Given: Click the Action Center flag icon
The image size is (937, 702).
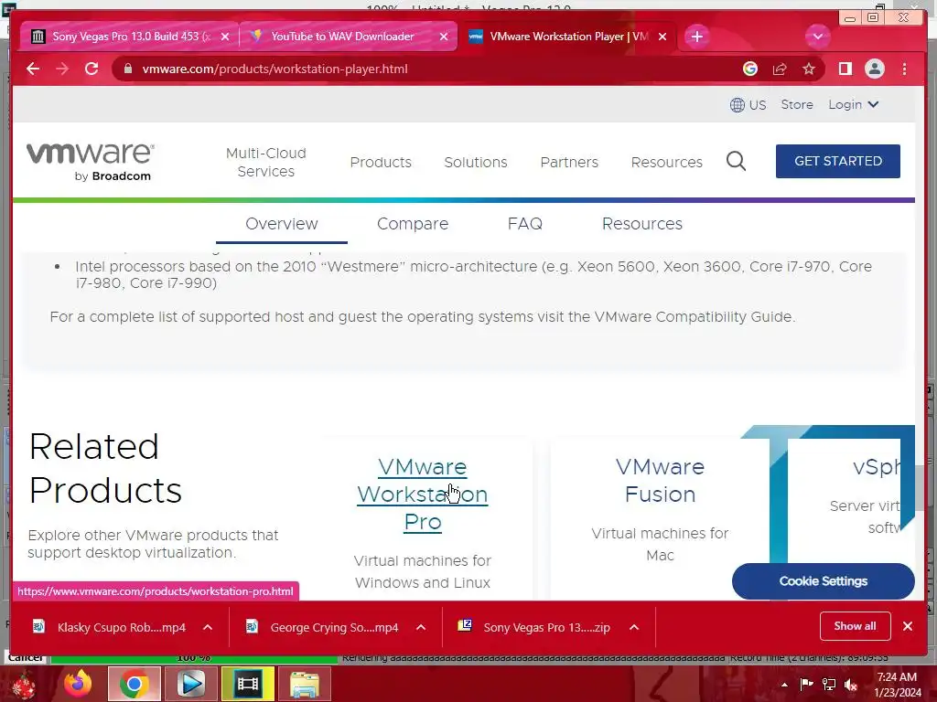Looking at the screenshot, I should point(806,684).
